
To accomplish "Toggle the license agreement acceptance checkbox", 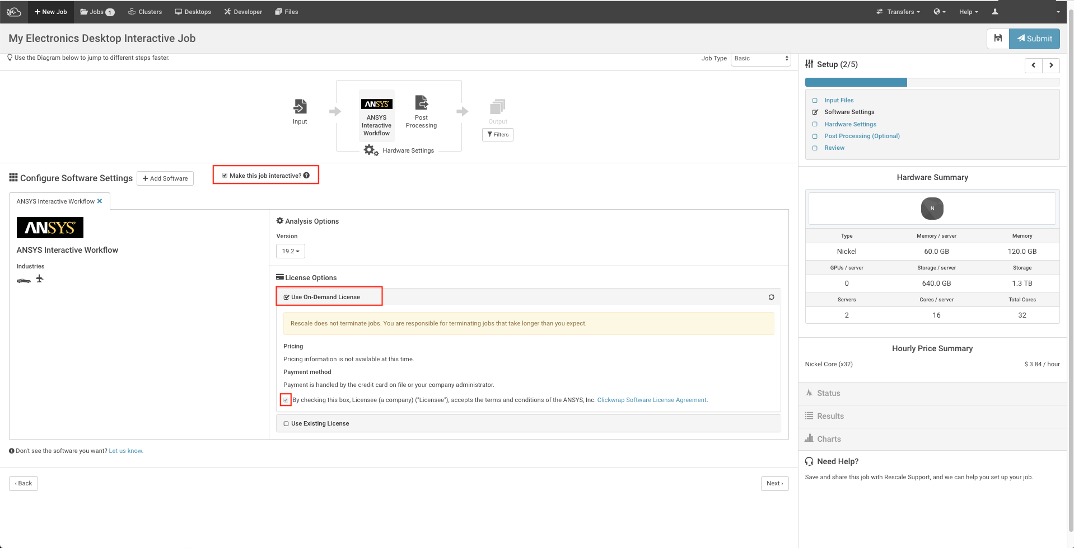I will pos(286,400).
